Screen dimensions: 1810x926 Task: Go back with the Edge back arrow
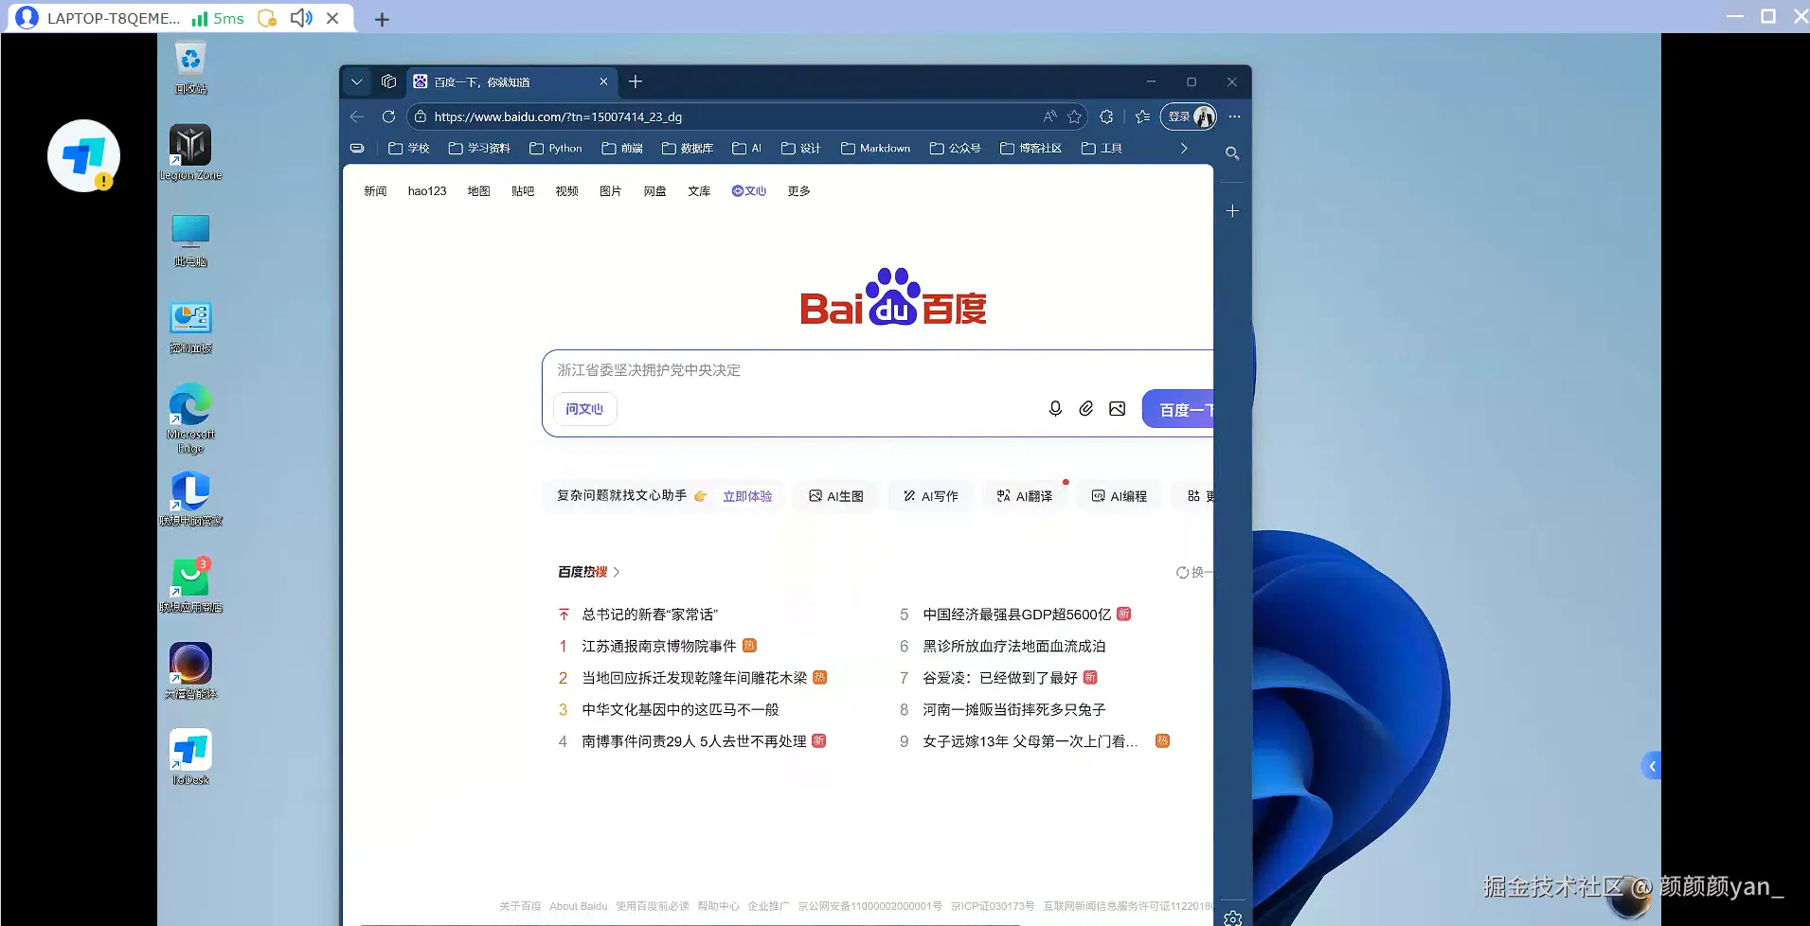pyautogui.click(x=357, y=116)
